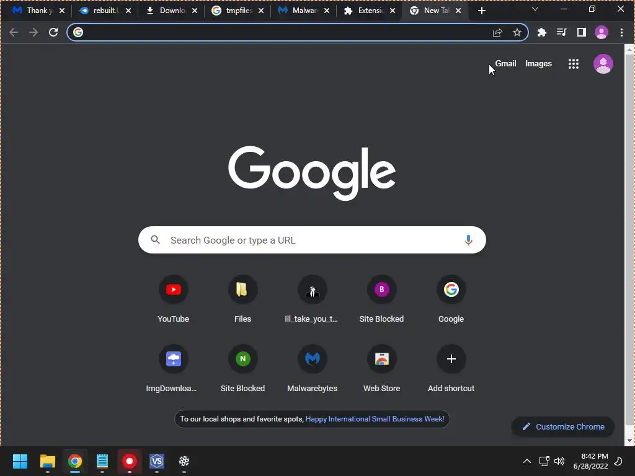Open the Site Blocked shortcut with N icon

tap(242, 368)
